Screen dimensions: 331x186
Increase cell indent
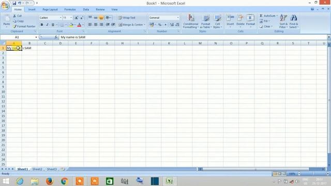[113, 25]
